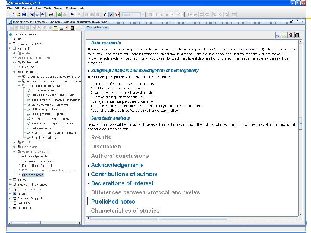Click the Declarations of interest heading
Viewport: 311px width, 233px height.
pos(122,183)
